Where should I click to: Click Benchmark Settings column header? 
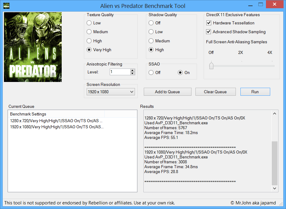tap(56, 114)
